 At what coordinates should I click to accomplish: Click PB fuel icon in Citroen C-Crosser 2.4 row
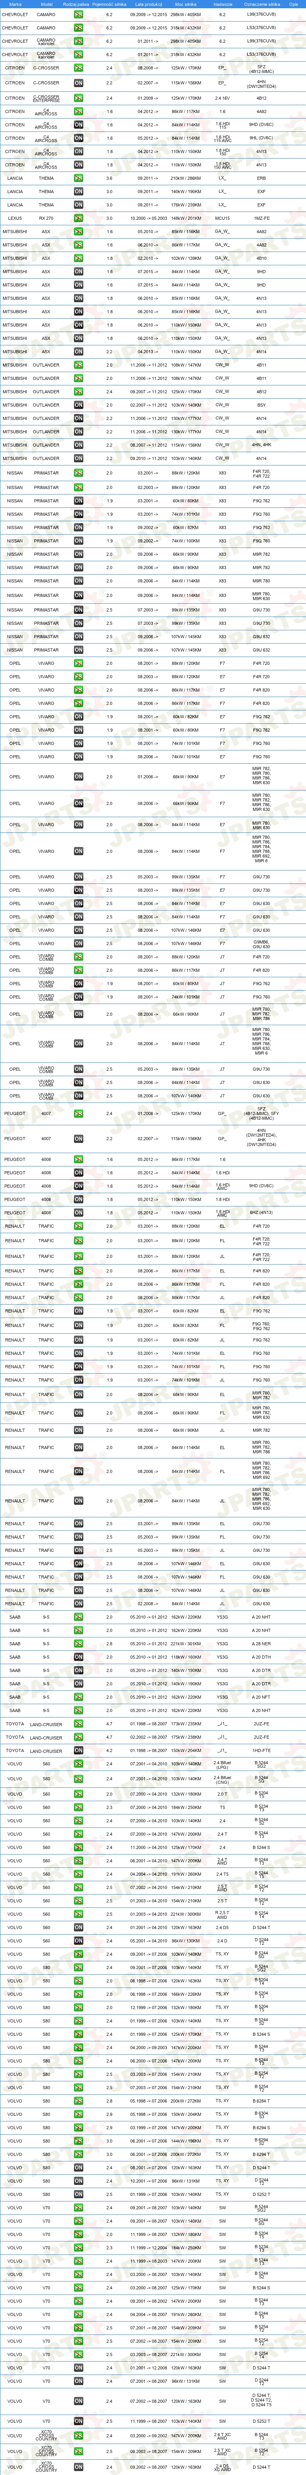[79, 69]
